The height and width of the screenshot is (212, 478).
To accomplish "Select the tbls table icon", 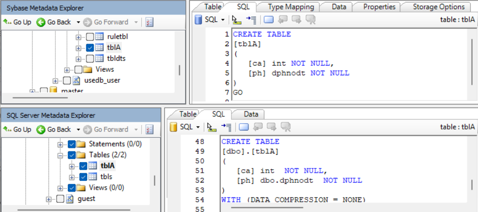I will [x=93, y=177].
